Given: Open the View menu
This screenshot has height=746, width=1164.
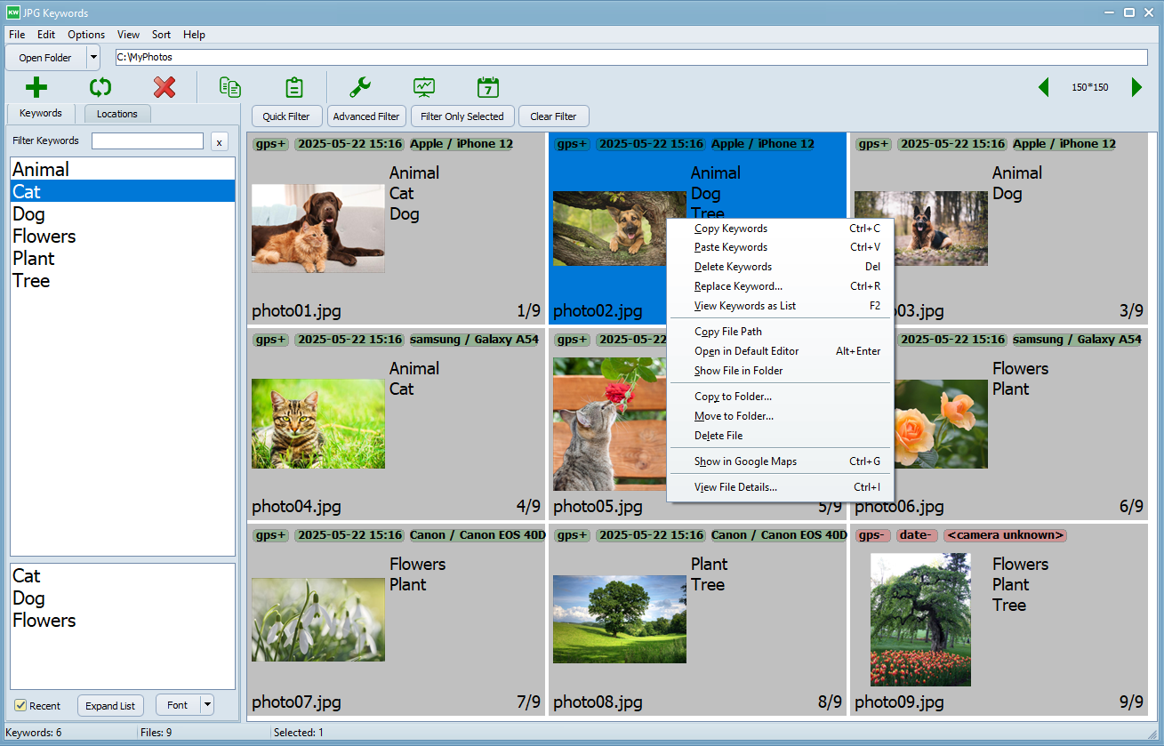Looking at the screenshot, I should 128,35.
